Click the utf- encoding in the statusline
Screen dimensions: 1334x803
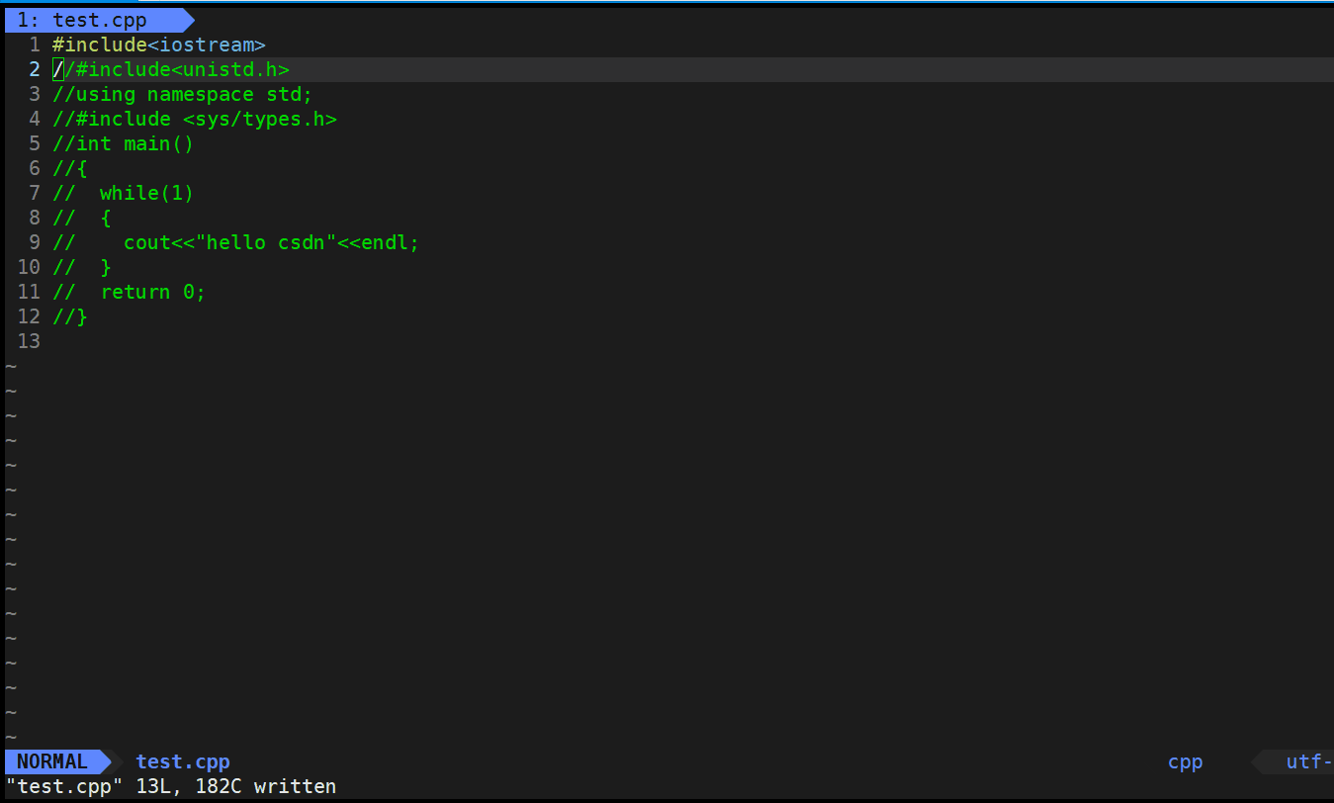pos(1309,761)
